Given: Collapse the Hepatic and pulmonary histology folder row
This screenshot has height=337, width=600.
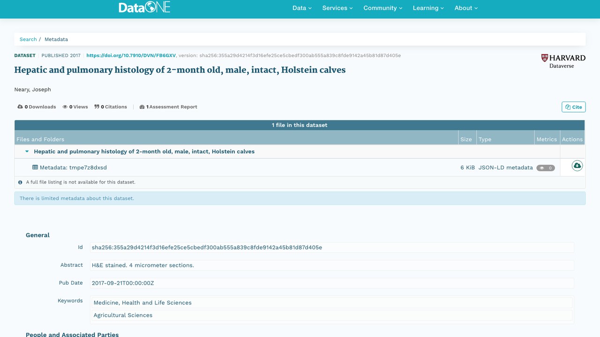Looking at the screenshot, I should (x=27, y=152).
